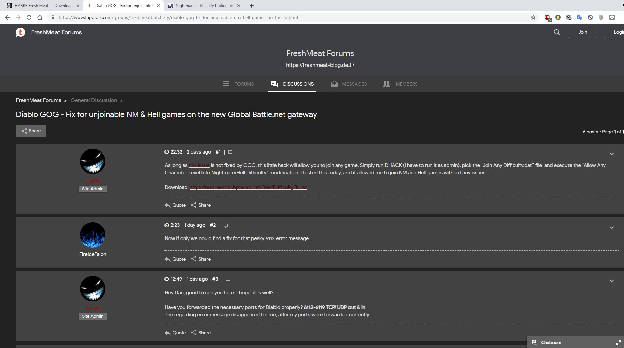Switch to the DISCUSSIONS tab

[x=292, y=84]
